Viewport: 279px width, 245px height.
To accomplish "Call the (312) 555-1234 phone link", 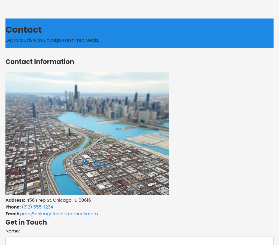I will tap(37, 207).
